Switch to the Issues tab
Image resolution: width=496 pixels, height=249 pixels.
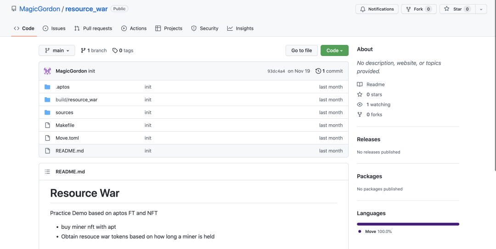pyautogui.click(x=54, y=28)
